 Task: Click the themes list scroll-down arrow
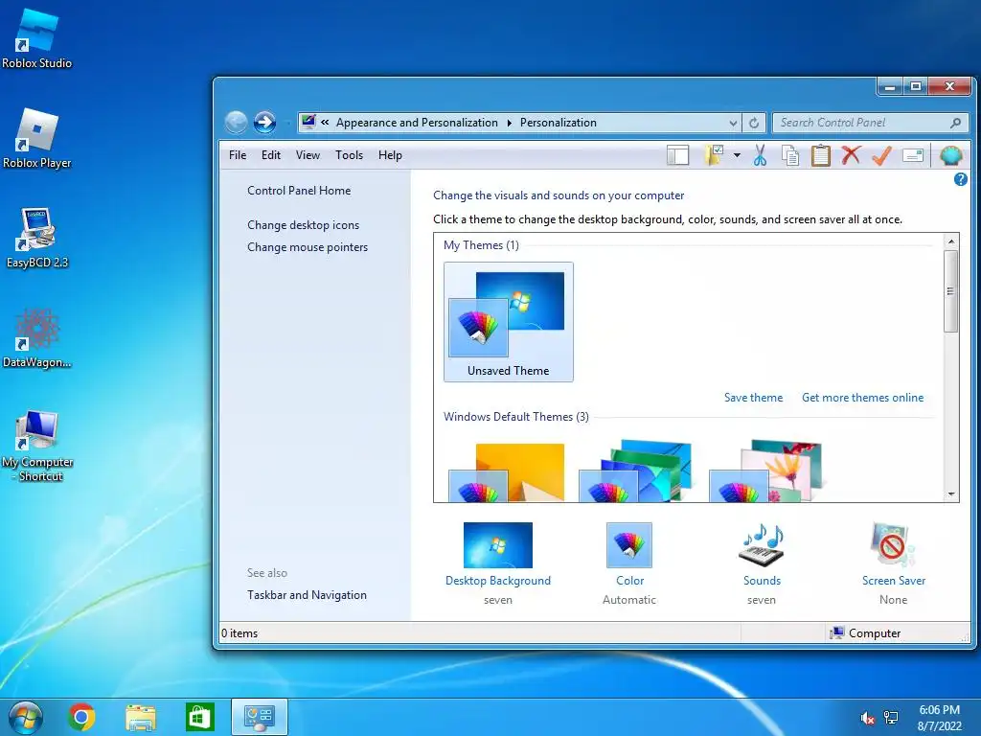pyautogui.click(x=951, y=494)
